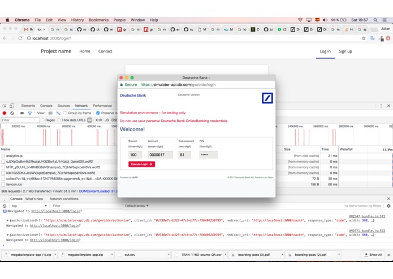Open the VM2547 bundle.js:572 source link
The image size is (393, 279).
tap(367, 216)
